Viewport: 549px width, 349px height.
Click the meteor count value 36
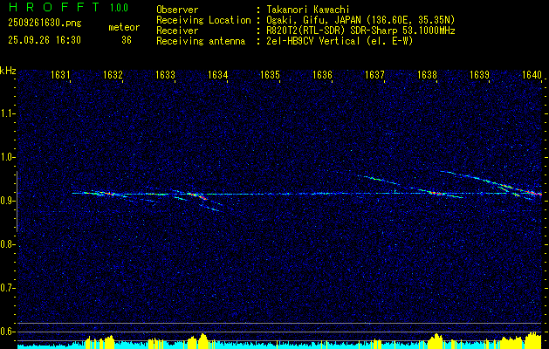point(127,40)
